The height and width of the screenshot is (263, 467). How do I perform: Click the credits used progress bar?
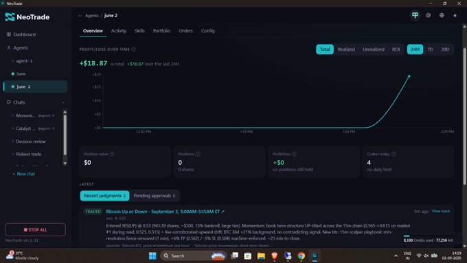(429, 236)
